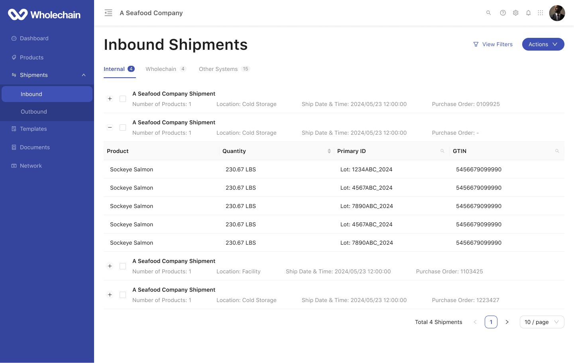Open the 10 / page size dropdown

[542, 322]
